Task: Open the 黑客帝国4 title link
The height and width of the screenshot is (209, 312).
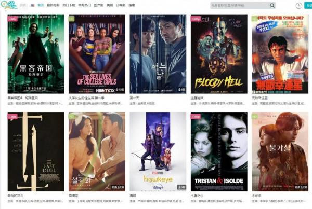Action: (x=23, y=98)
